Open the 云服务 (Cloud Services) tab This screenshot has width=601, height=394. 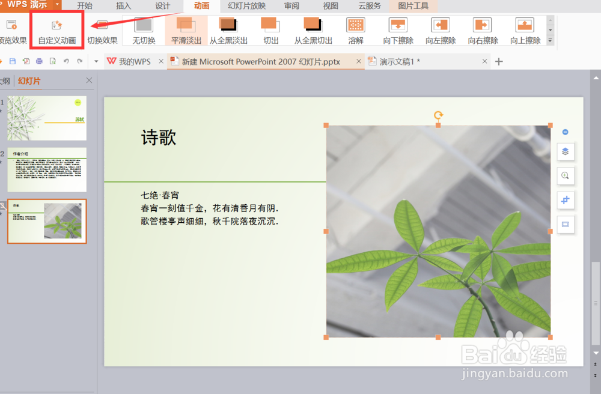click(370, 6)
